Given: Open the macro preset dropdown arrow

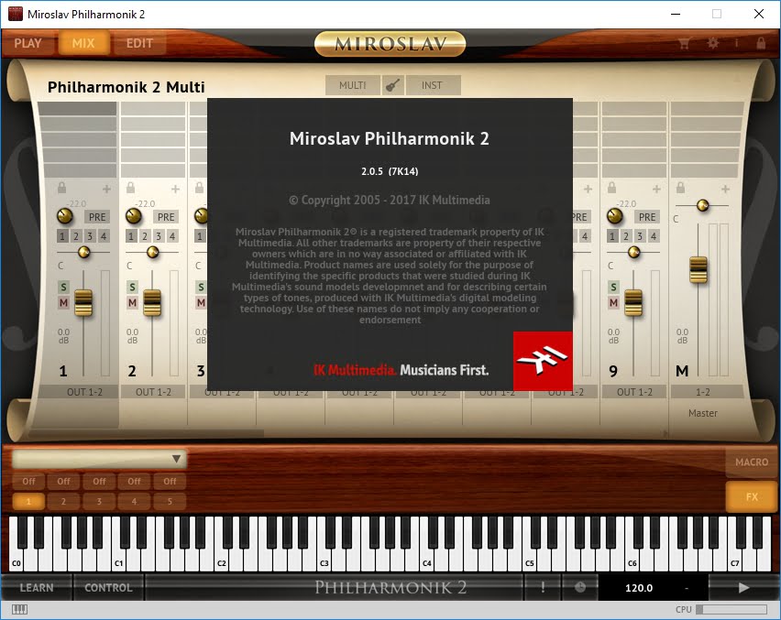Looking at the screenshot, I should tap(176, 459).
